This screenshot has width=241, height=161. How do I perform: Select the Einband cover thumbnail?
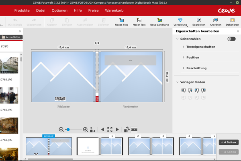click(49, 146)
